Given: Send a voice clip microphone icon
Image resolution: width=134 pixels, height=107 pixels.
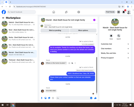Looking at the screenshot, I should [x=42, y=98].
